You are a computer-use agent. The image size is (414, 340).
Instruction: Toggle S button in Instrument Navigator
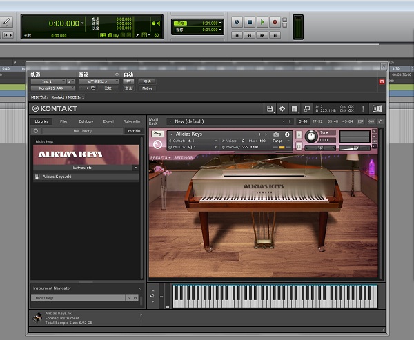[128, 298]
